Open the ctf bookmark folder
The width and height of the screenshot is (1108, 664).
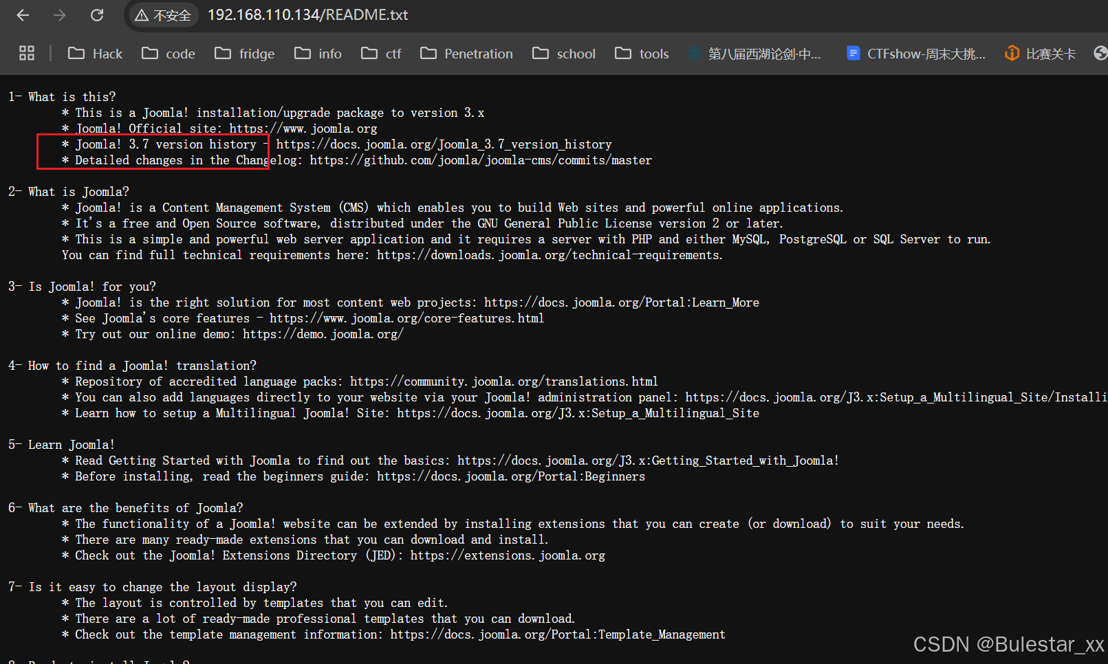tap(381, 54)
